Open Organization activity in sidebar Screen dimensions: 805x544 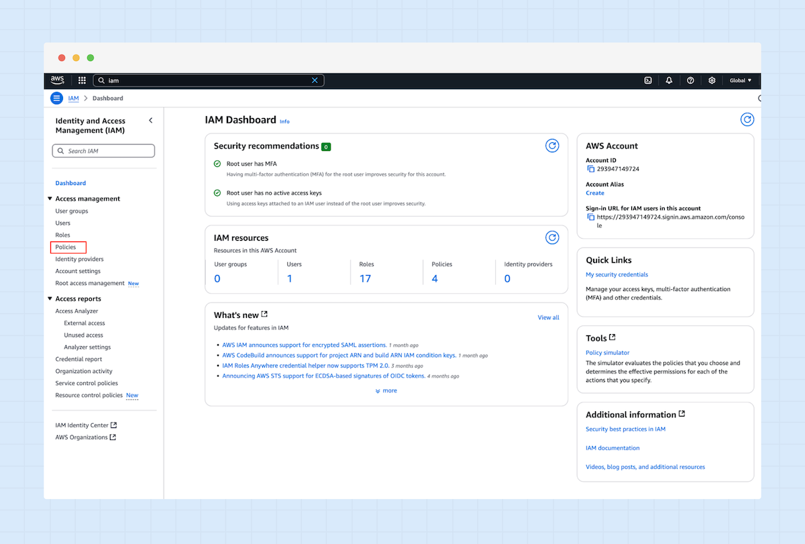click(x=84, y=372)
